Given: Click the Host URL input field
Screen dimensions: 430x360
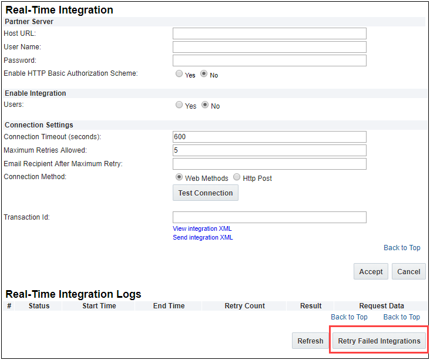Looking at the screenshot, I should (269, 33).
